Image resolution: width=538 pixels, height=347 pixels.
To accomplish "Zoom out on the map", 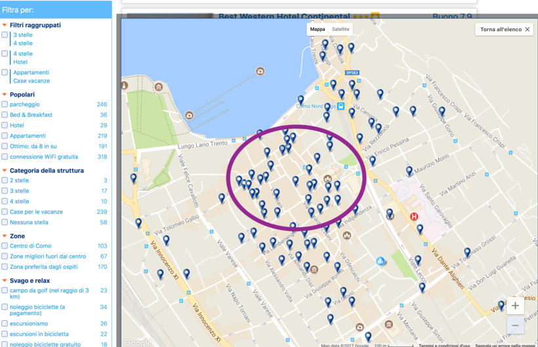I will coord(515,325).
